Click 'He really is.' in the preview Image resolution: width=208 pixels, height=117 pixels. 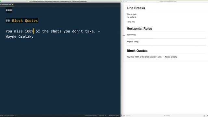tap(131, 17)
